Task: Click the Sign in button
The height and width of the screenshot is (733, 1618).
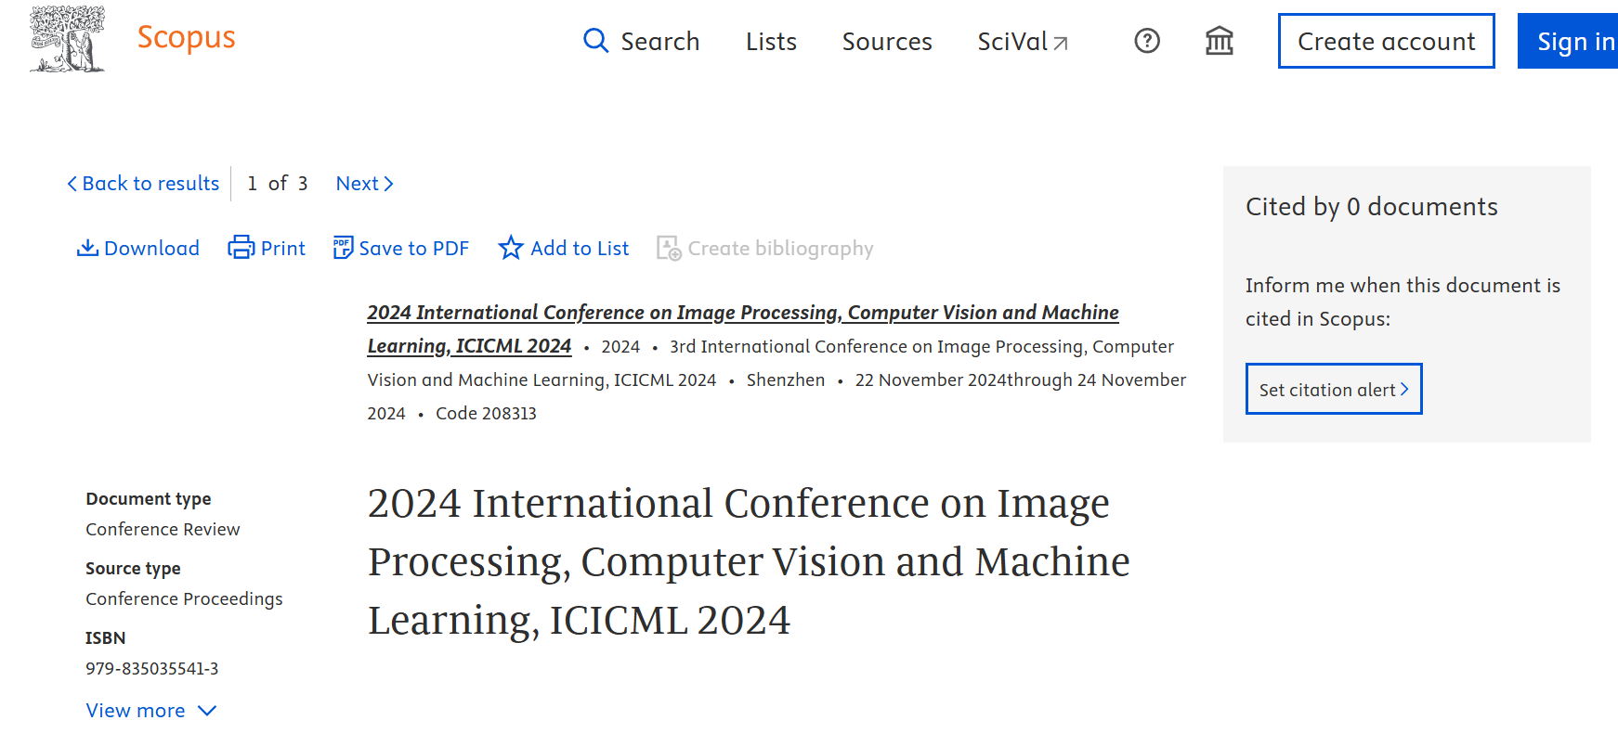Action: pos(1570,41)
